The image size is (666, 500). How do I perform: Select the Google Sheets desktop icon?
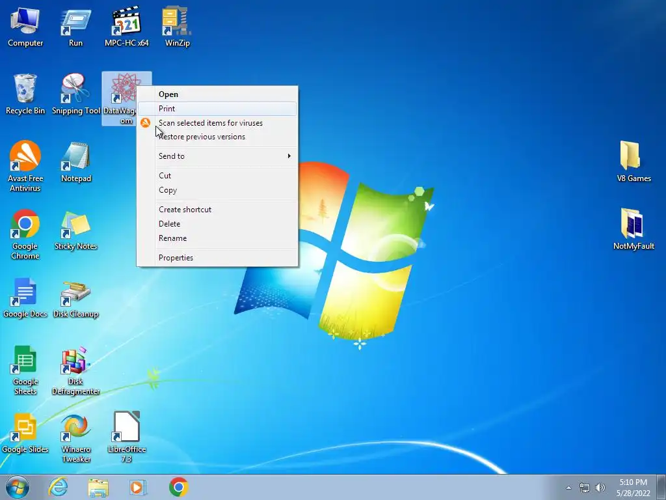click(25, 370)
